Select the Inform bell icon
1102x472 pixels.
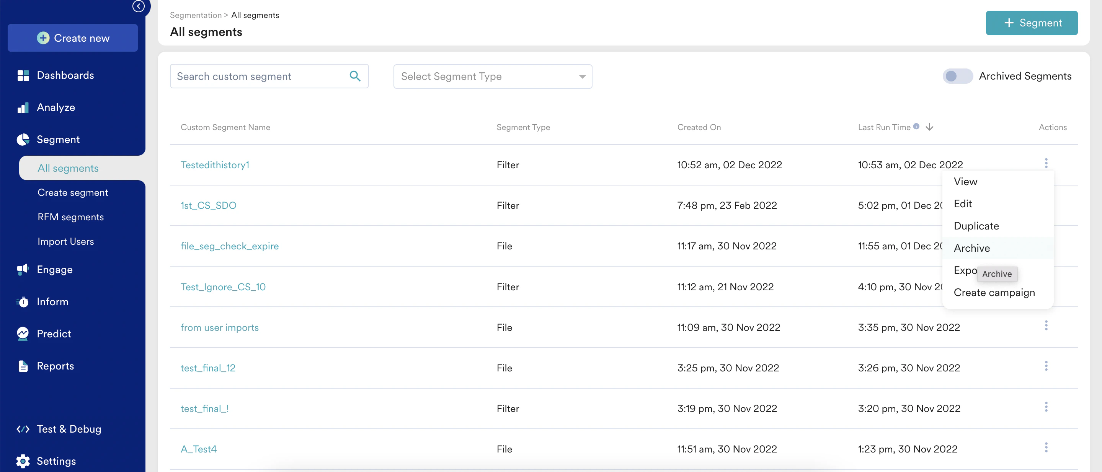[23, 301]
